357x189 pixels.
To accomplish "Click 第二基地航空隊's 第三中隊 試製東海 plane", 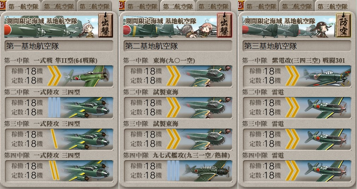I will click(206, 139).
